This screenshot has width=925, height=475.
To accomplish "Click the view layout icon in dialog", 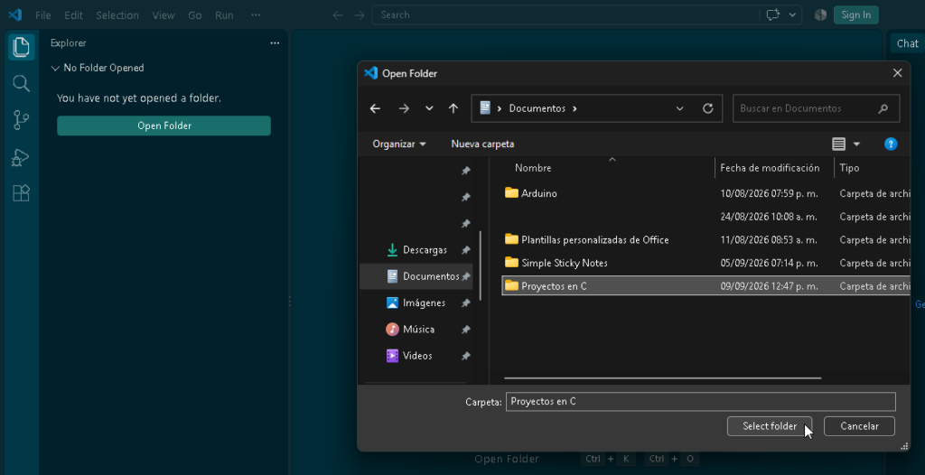I will point(838,144).
